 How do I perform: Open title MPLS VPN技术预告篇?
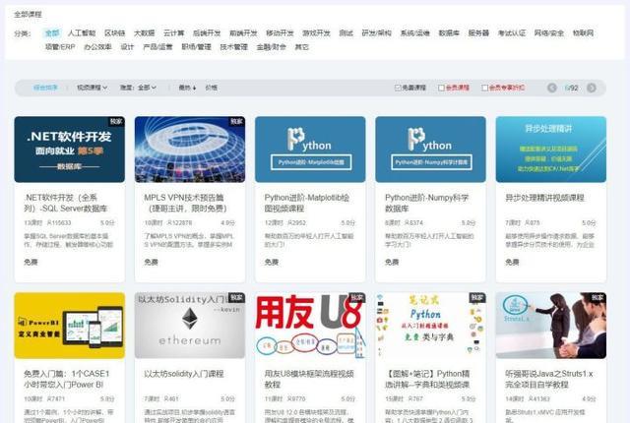point(186,203)
